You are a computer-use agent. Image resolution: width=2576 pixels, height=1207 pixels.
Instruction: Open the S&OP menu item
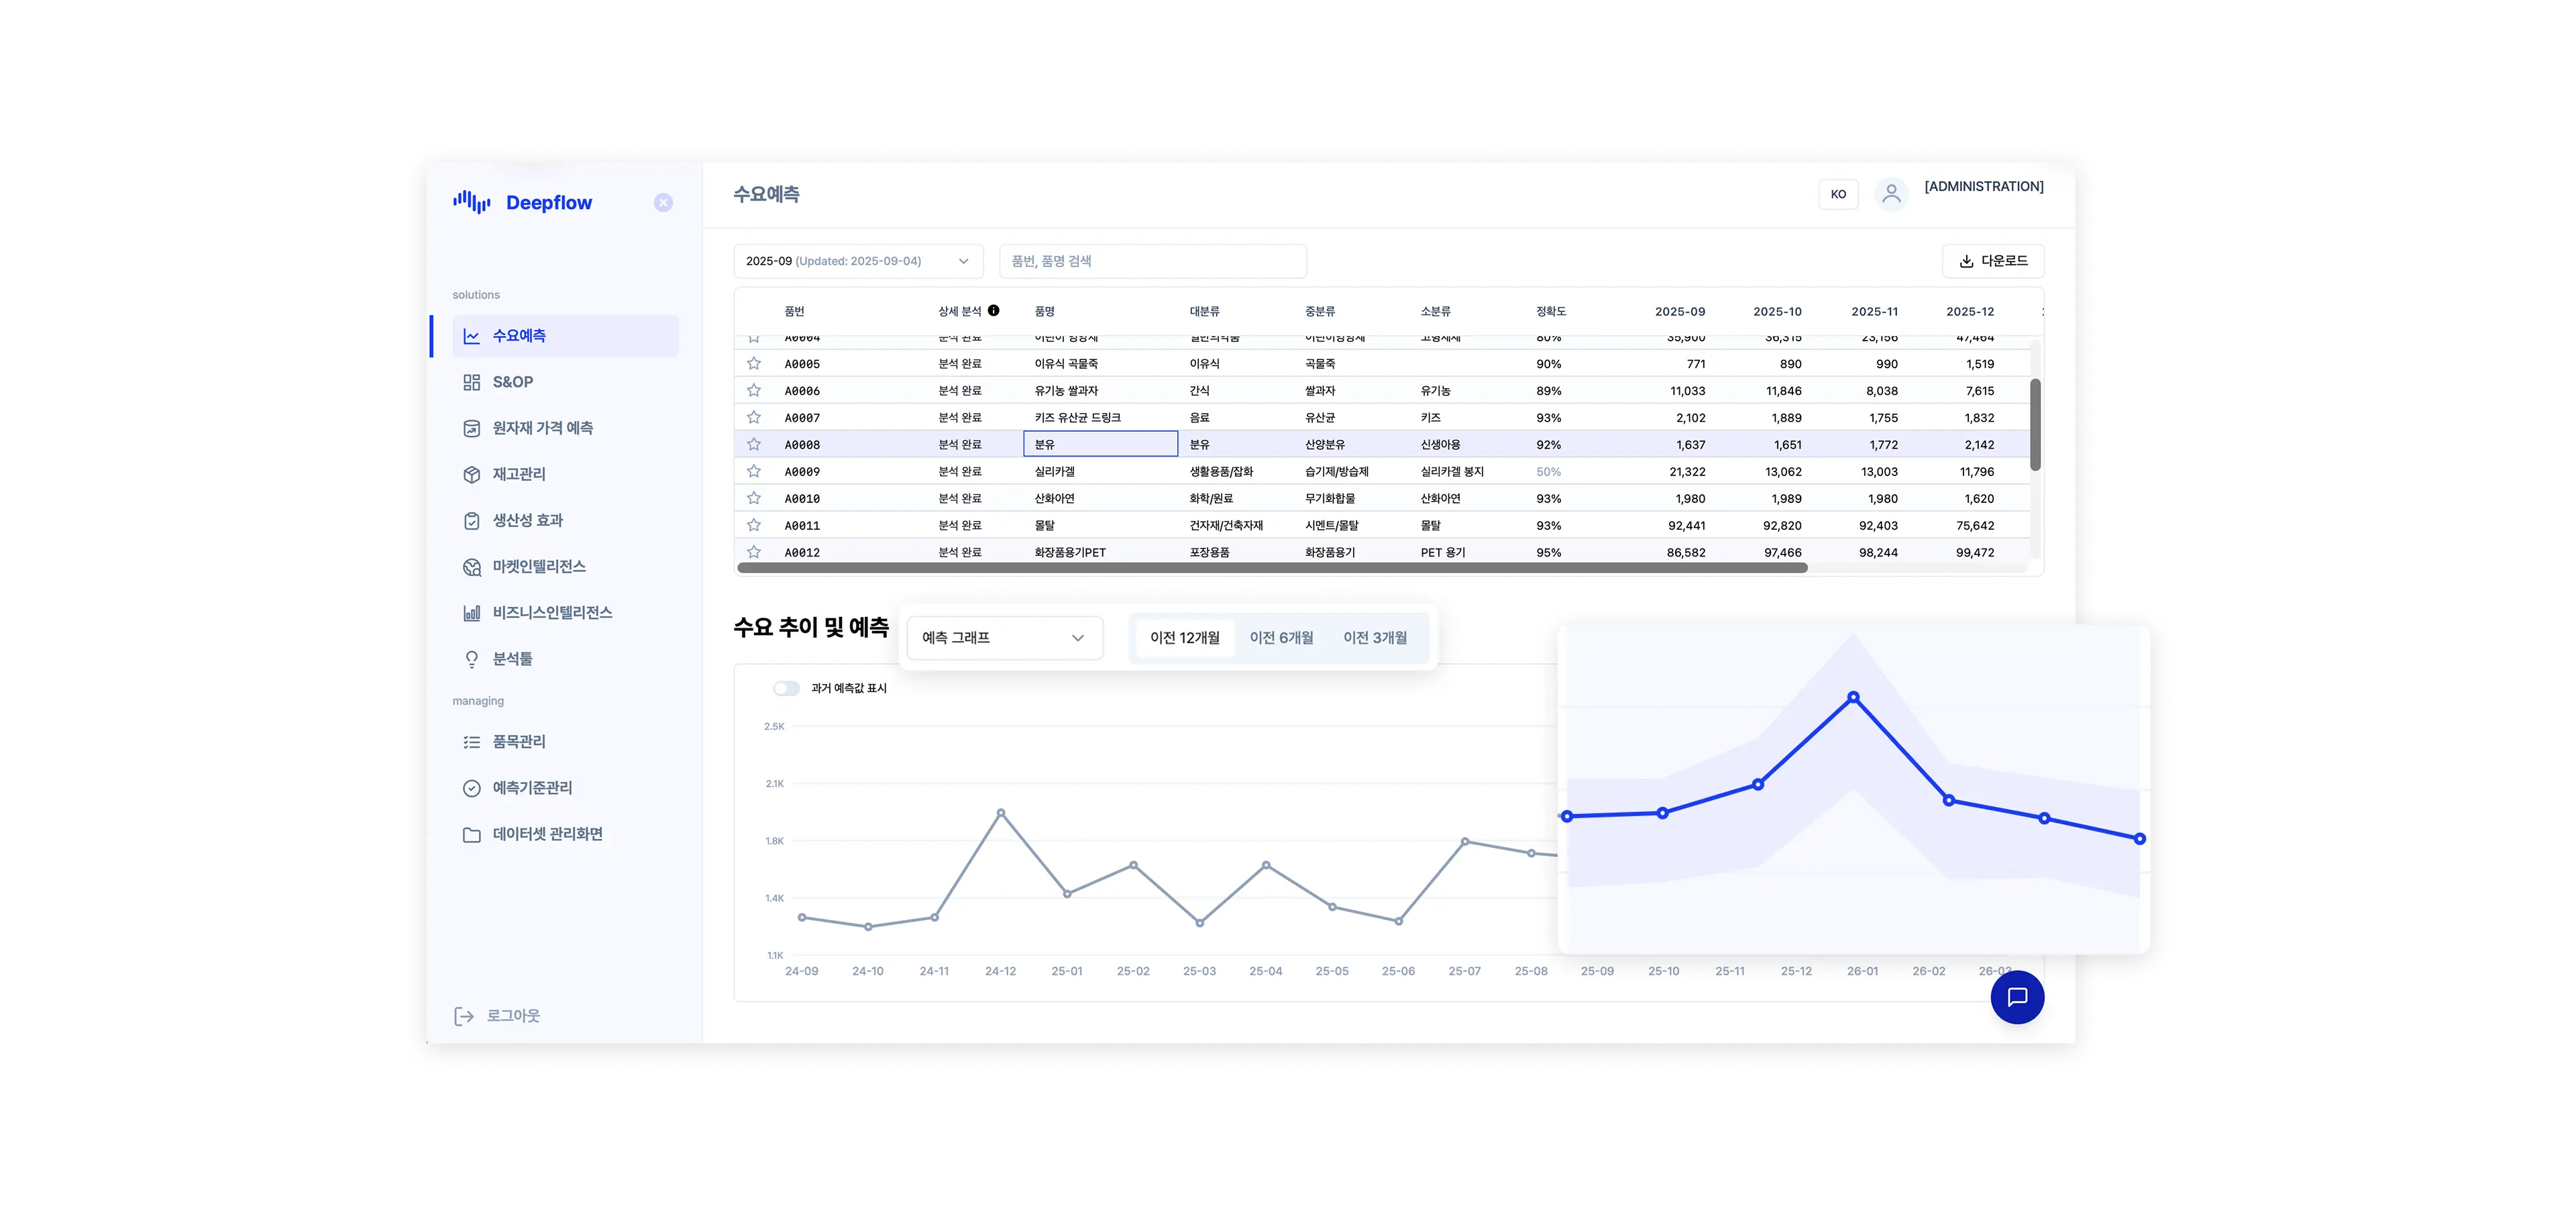(565, 382)
